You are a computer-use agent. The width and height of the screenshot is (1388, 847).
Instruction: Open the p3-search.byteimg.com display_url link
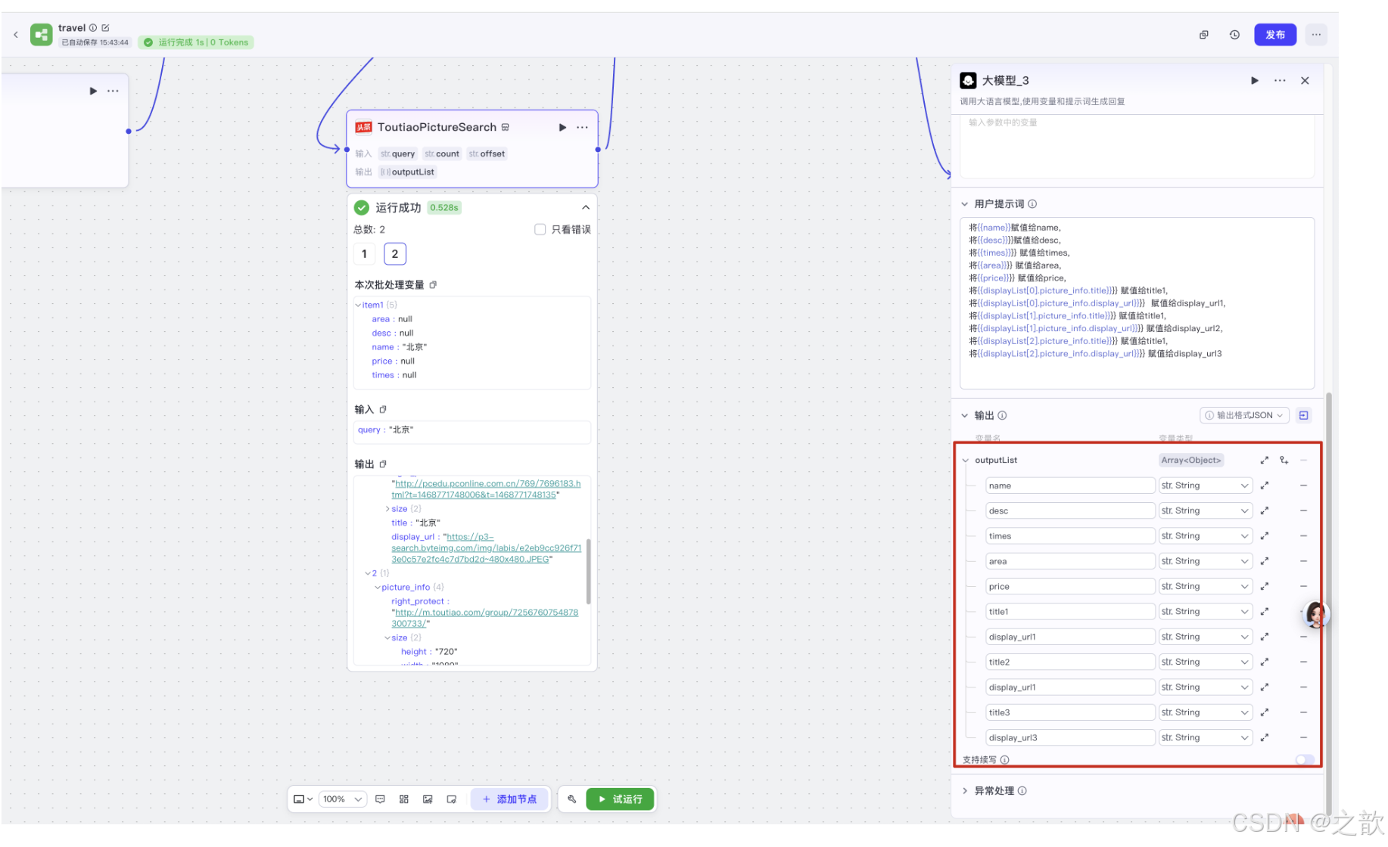[x=487, y=548]
